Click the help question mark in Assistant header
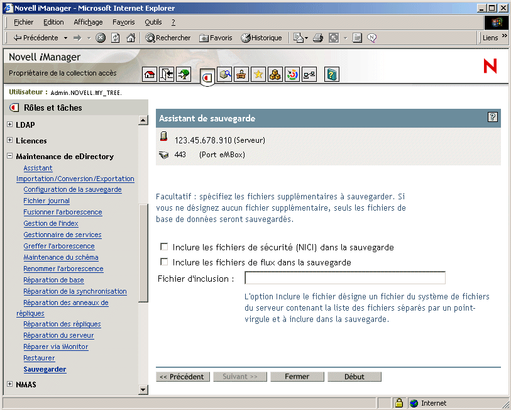The image size is (511, 410). (492, 117)
